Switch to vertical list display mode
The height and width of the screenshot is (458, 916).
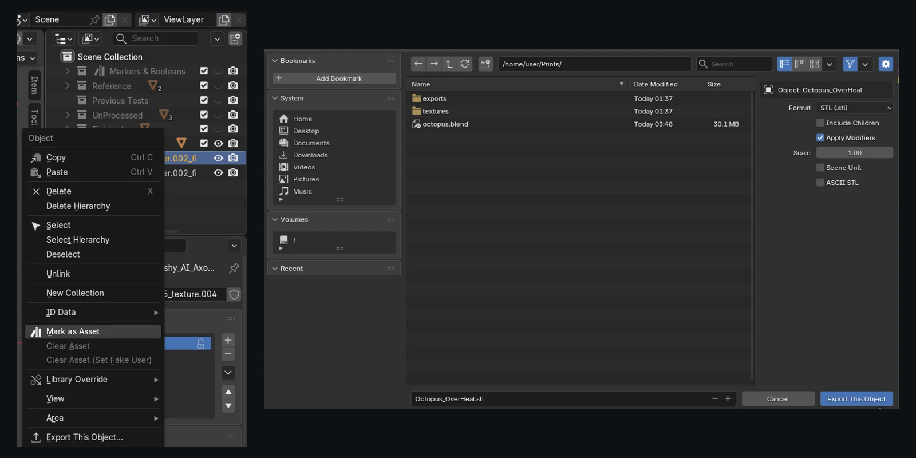[784, 64]
